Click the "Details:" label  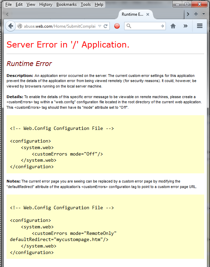15,97
